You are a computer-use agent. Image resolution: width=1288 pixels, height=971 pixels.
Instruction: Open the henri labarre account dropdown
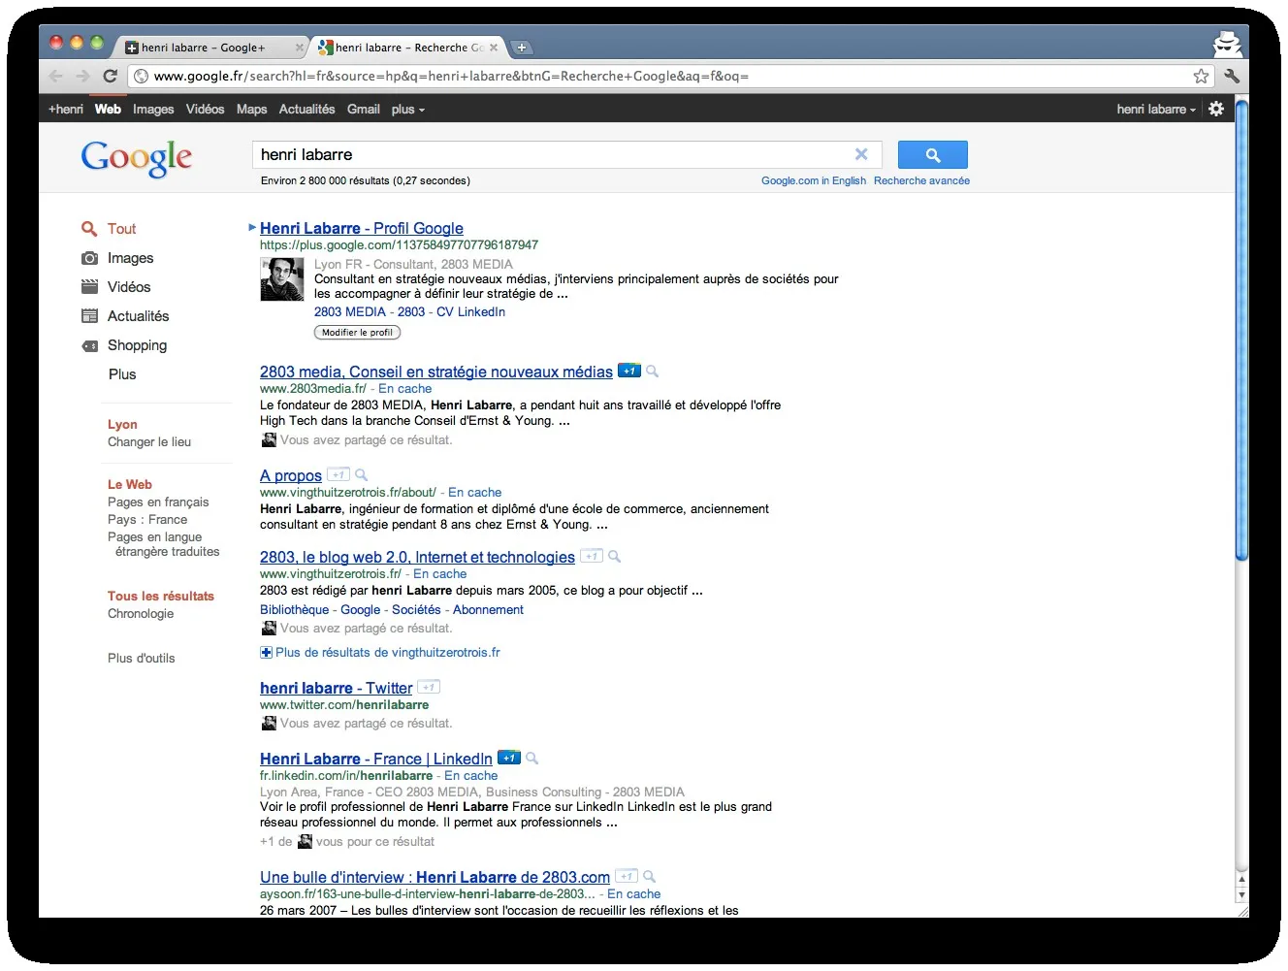[1156, 110]
